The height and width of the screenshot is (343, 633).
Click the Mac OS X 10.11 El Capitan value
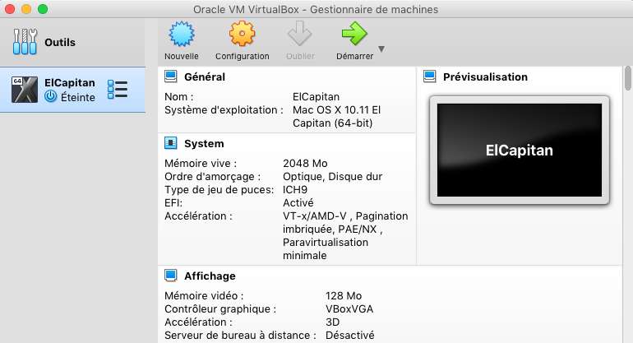[x=337, y=116]
